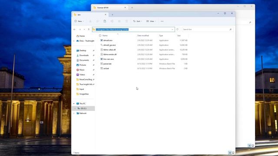Close the tab in the background window
278x156 pixels.
pyautogui.click(x=125, y=8)
